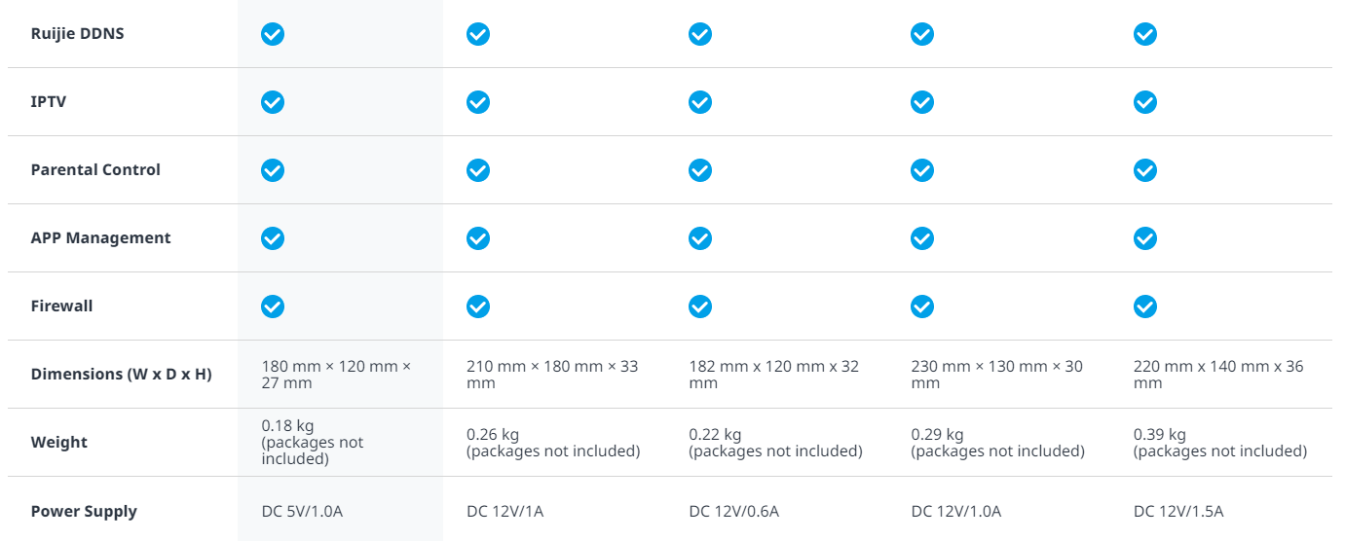Click the APP Management row label
This screenshot has width=1345, height=541.
tap(100, 238)
